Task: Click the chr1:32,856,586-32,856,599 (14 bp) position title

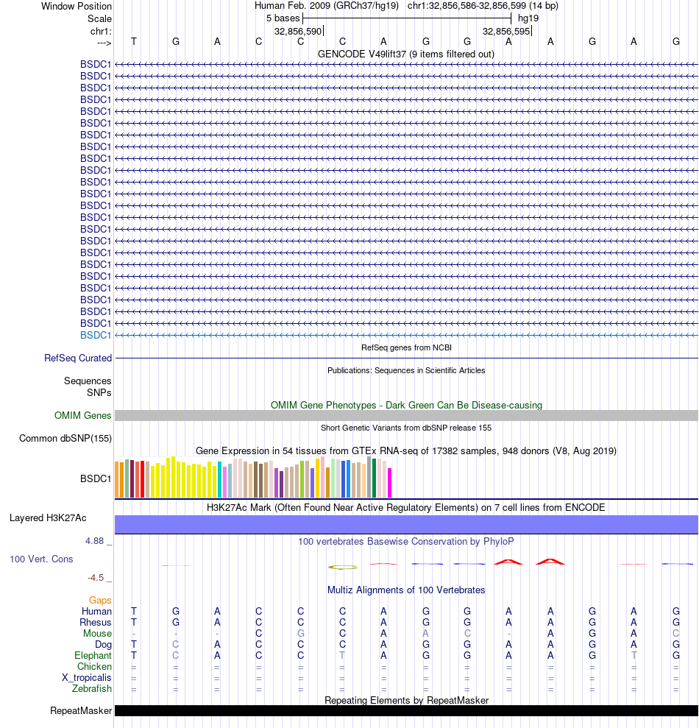Action: click(483, 6)
